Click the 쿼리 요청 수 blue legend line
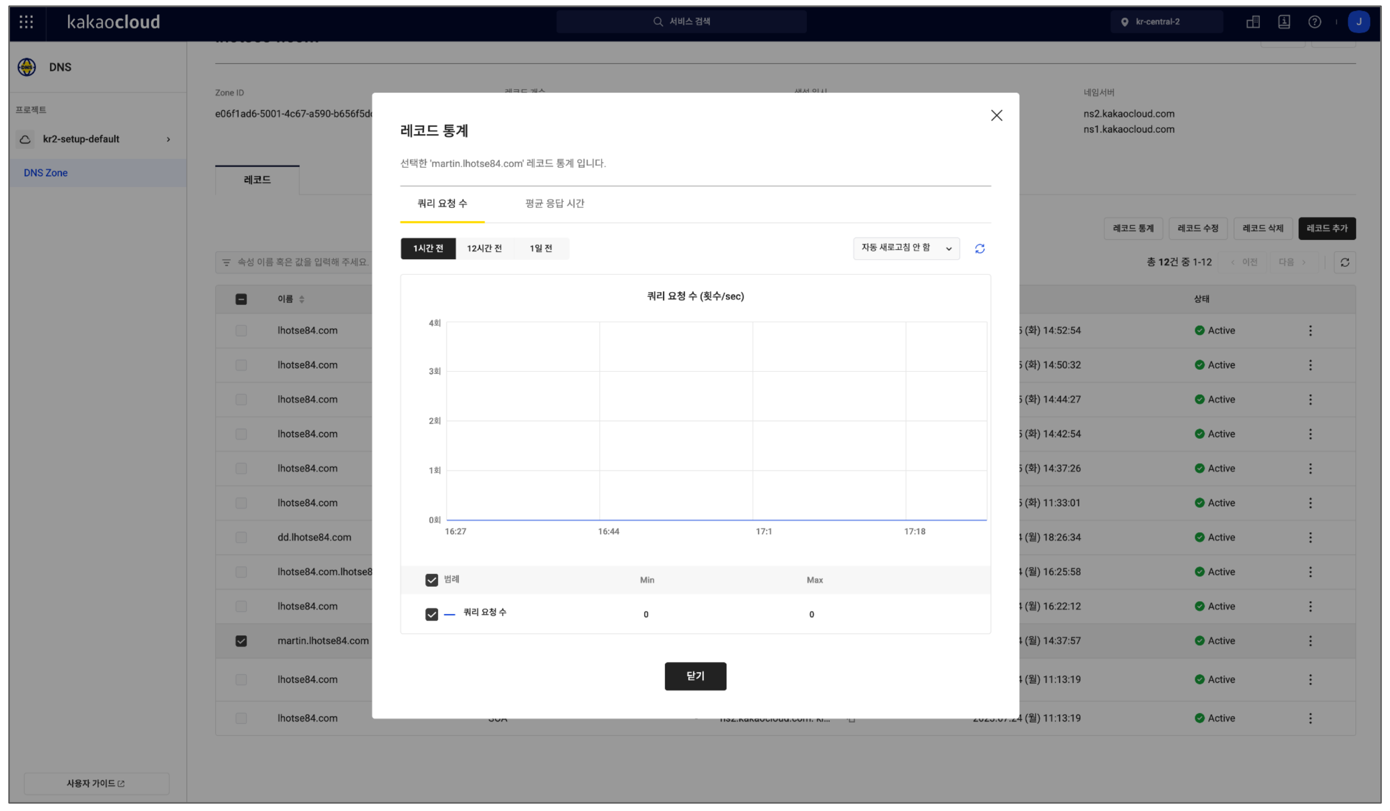Viewport: 1390px width, 811px height. pos(450,614)
